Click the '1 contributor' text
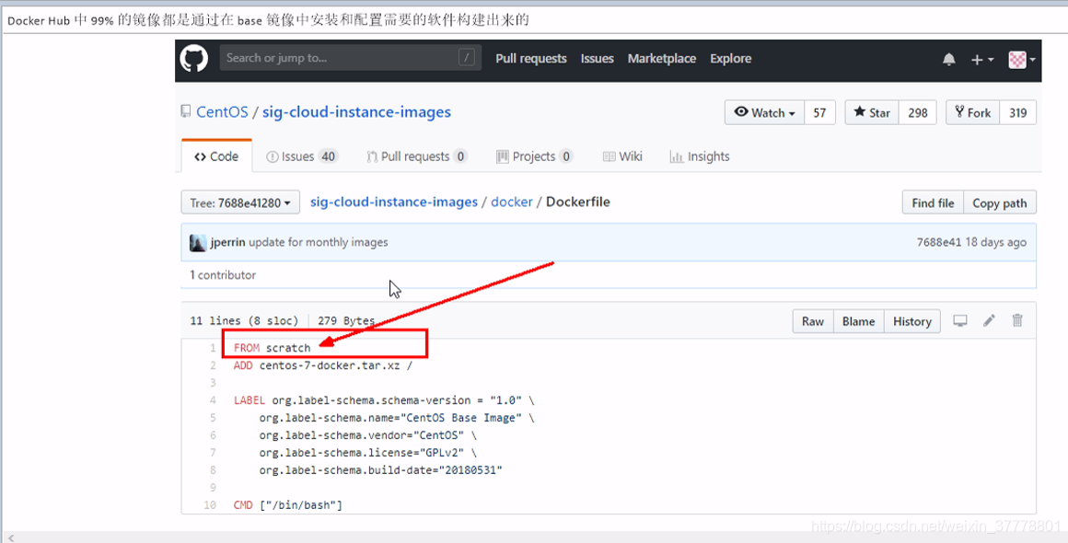The image size is (1068, 543). pyautogui.click(x=223, y=275)
